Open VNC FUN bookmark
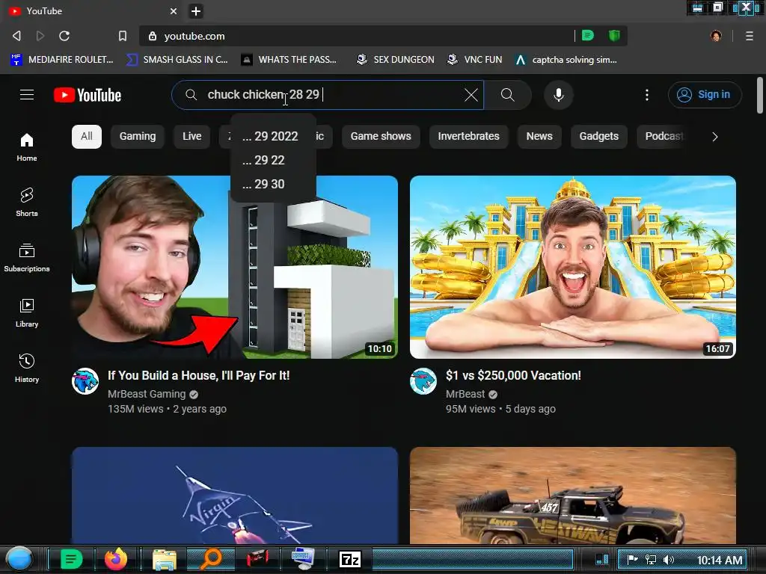766x574 pixels. click(x=474, y=60)
